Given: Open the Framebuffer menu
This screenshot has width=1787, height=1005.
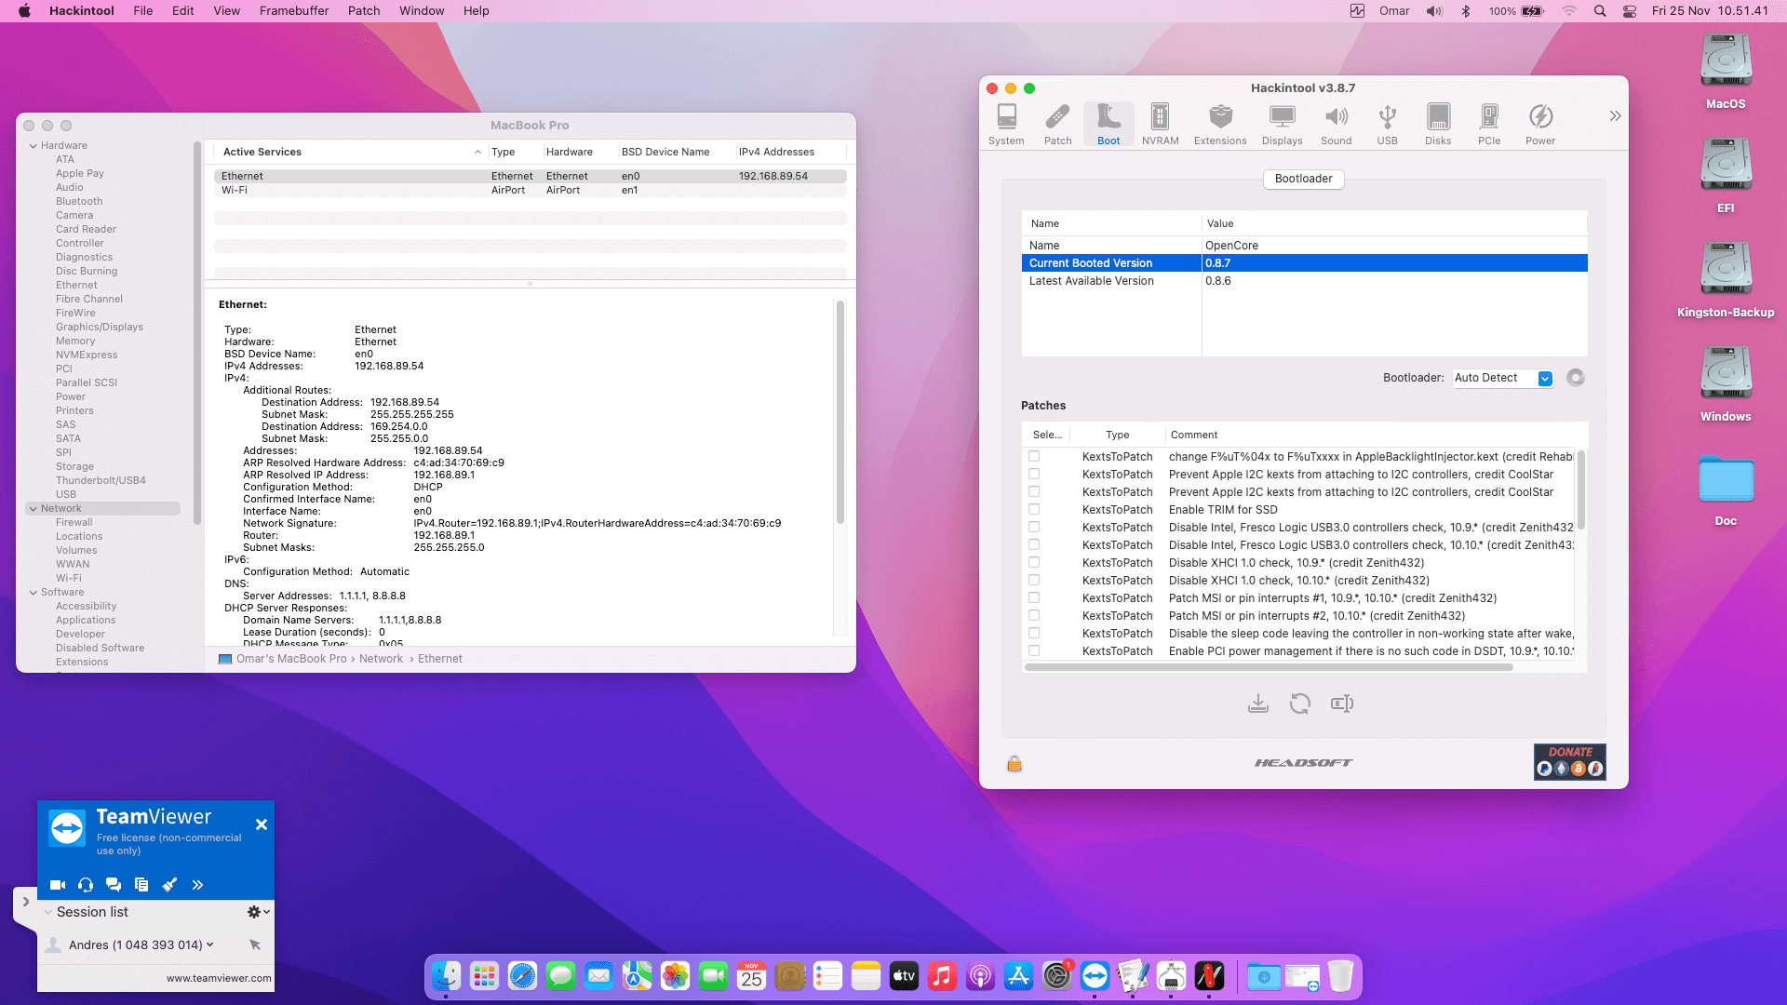Looking at the screenshot, I should [294, 11].
